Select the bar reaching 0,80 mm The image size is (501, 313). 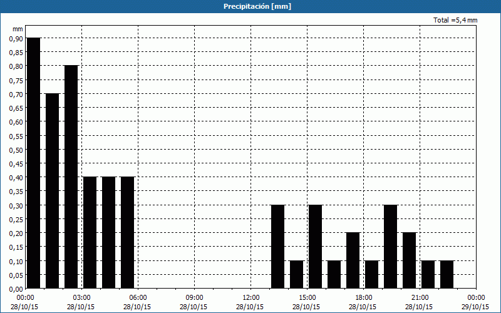coord(71,177)
